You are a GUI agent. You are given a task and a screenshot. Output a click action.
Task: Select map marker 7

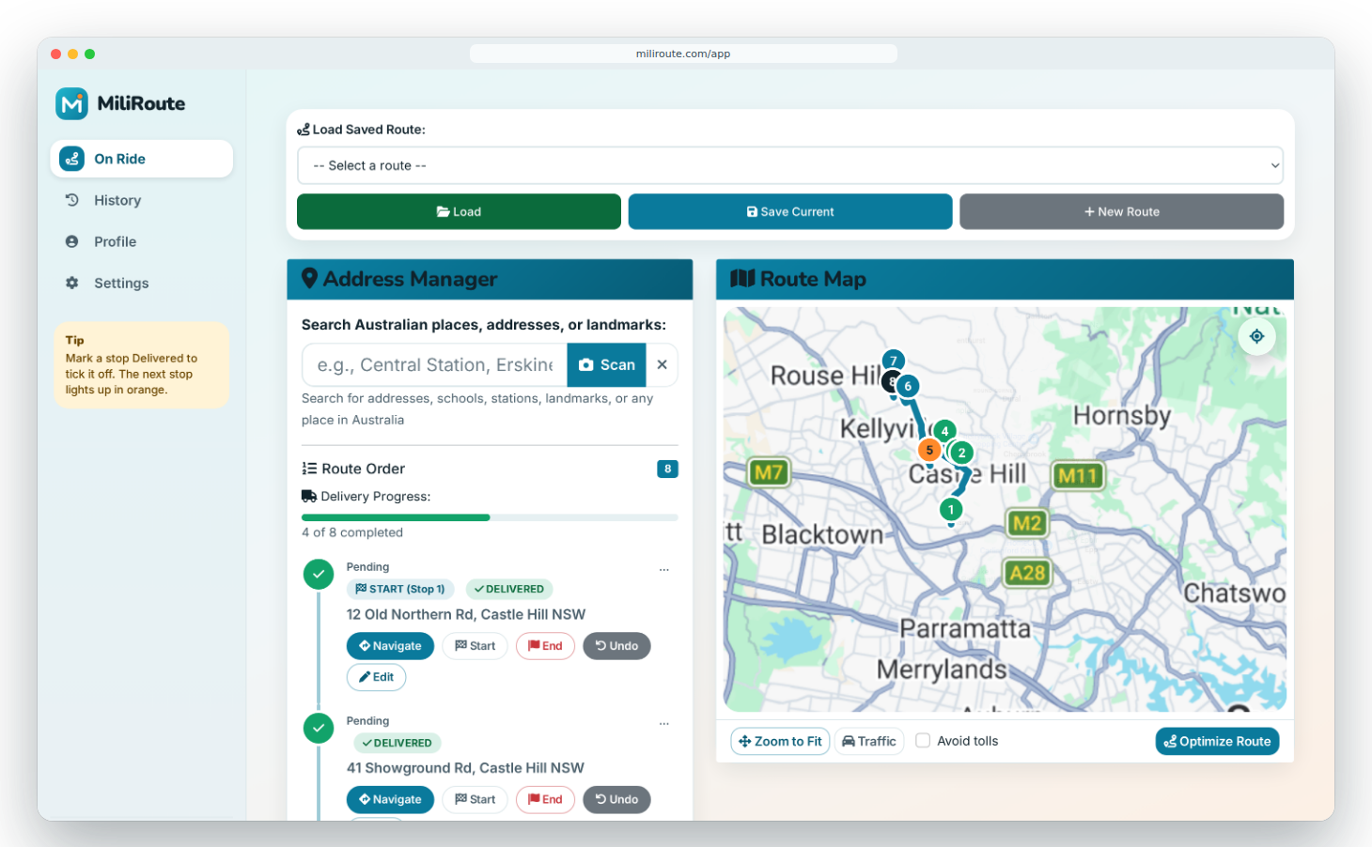(x=894, y=361)
